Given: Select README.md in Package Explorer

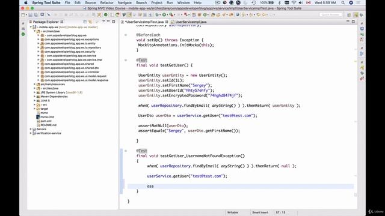Looking at the screenshot, I should 48,125.
